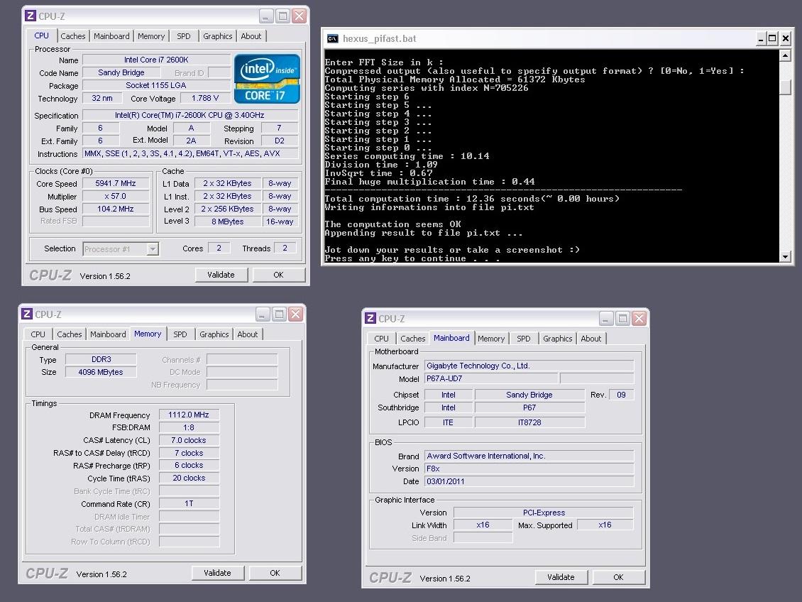This screenshot has width=802, height=602.
Task: Click the command prompt icon of hexus_pifast.bat window
Action: [x=332, y=38]
